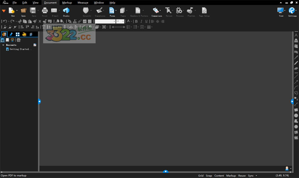Open the Comparison tool
The width and height of the screenshot is (299, 178).
156,11
